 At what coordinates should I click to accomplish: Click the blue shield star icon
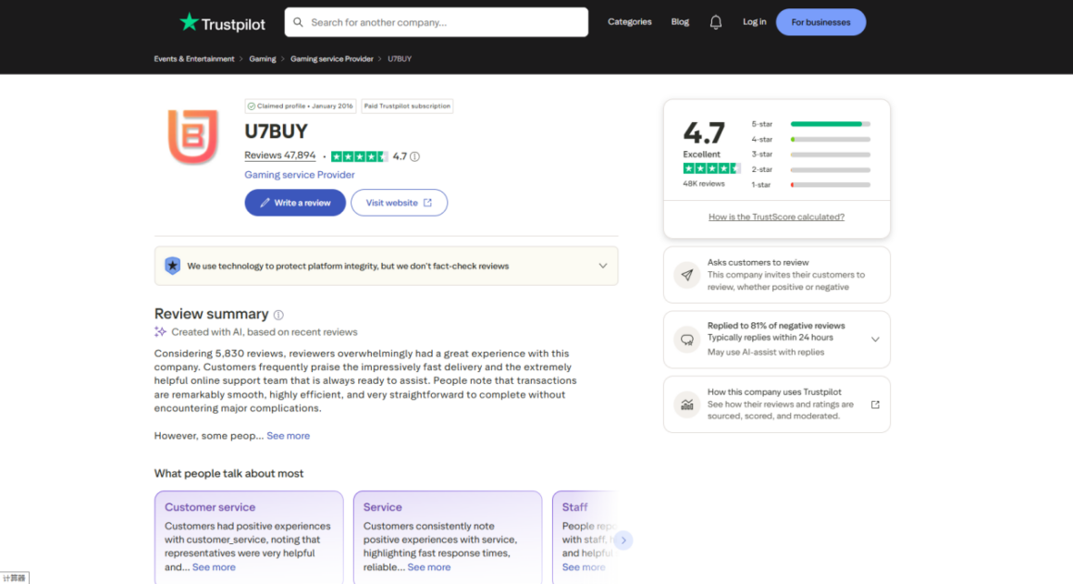point(172,266)
